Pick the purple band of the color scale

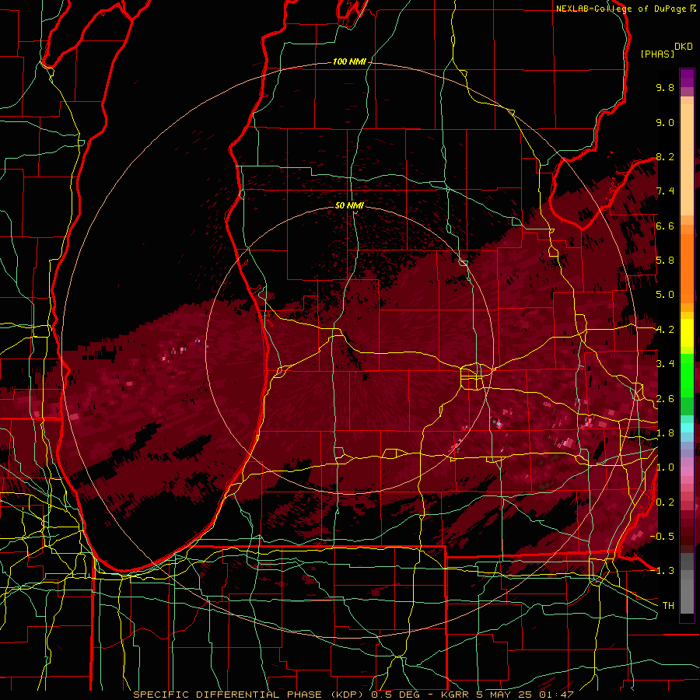point(687,78)
